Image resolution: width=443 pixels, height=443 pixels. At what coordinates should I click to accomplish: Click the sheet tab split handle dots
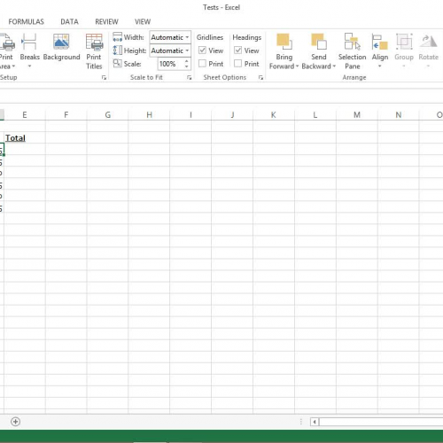pos(301,422)
